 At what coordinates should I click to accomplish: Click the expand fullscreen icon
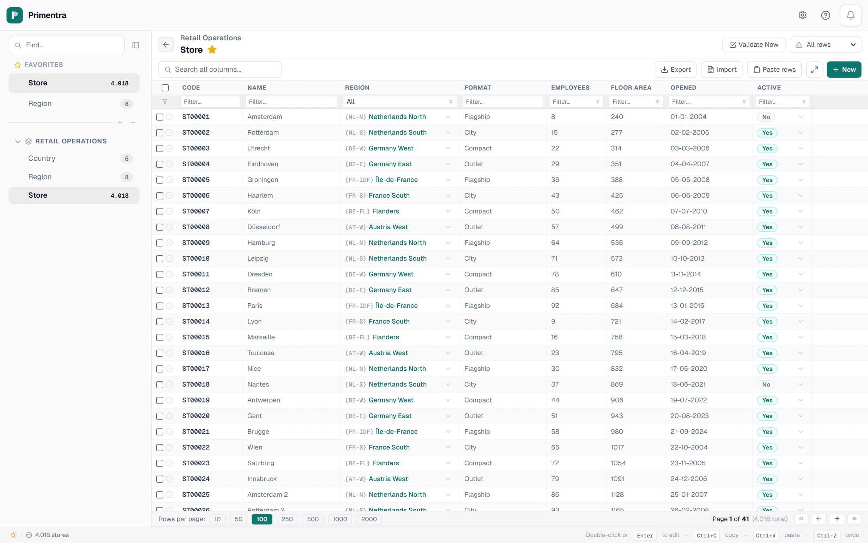[x=814, y=69]
